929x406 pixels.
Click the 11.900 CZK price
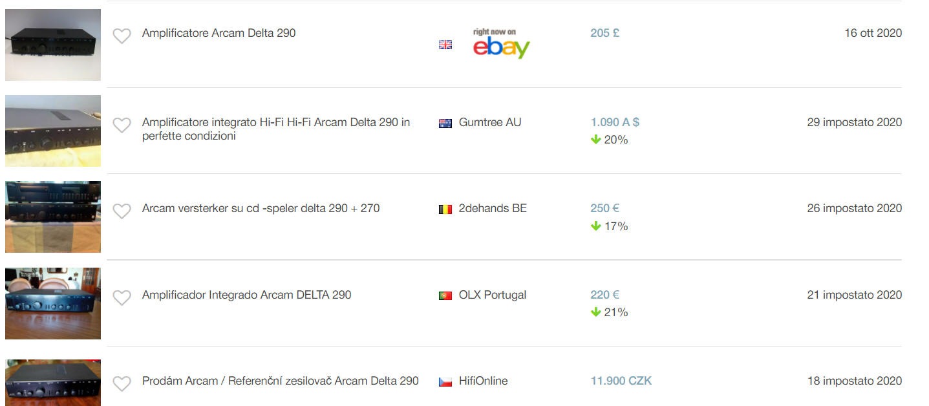(x=621, y=381)
